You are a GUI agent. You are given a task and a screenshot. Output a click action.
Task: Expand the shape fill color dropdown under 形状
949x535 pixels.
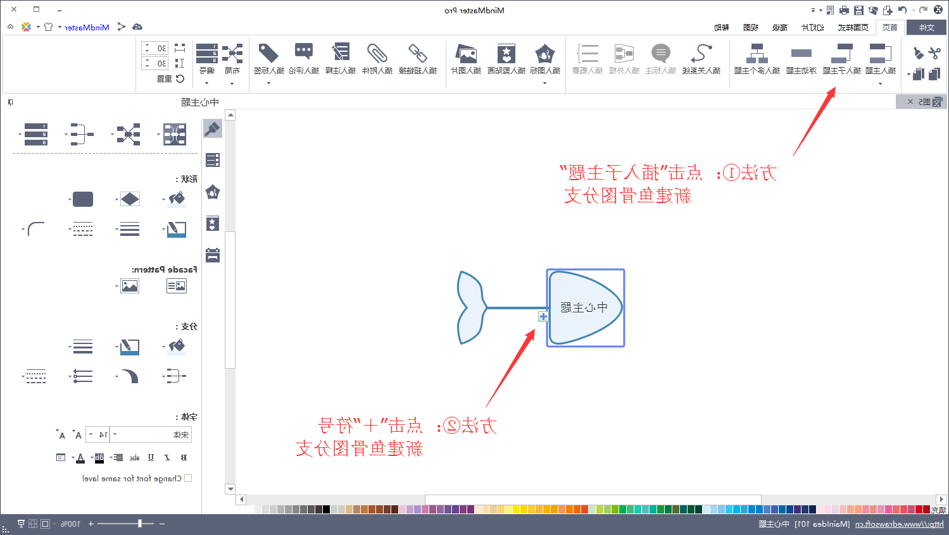click(163, 199)
